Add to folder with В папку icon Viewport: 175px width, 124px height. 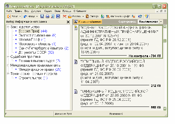pos(70,16)
